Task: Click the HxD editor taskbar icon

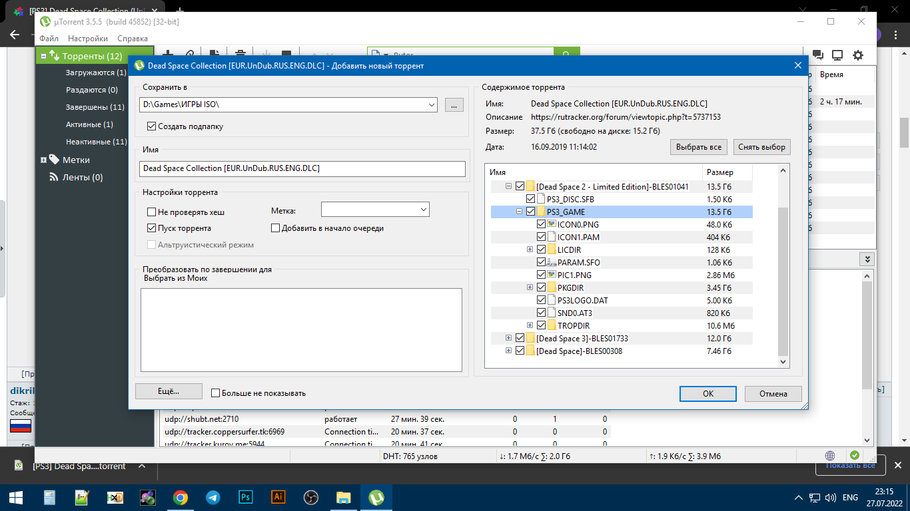Action: (x=115, y=497)
